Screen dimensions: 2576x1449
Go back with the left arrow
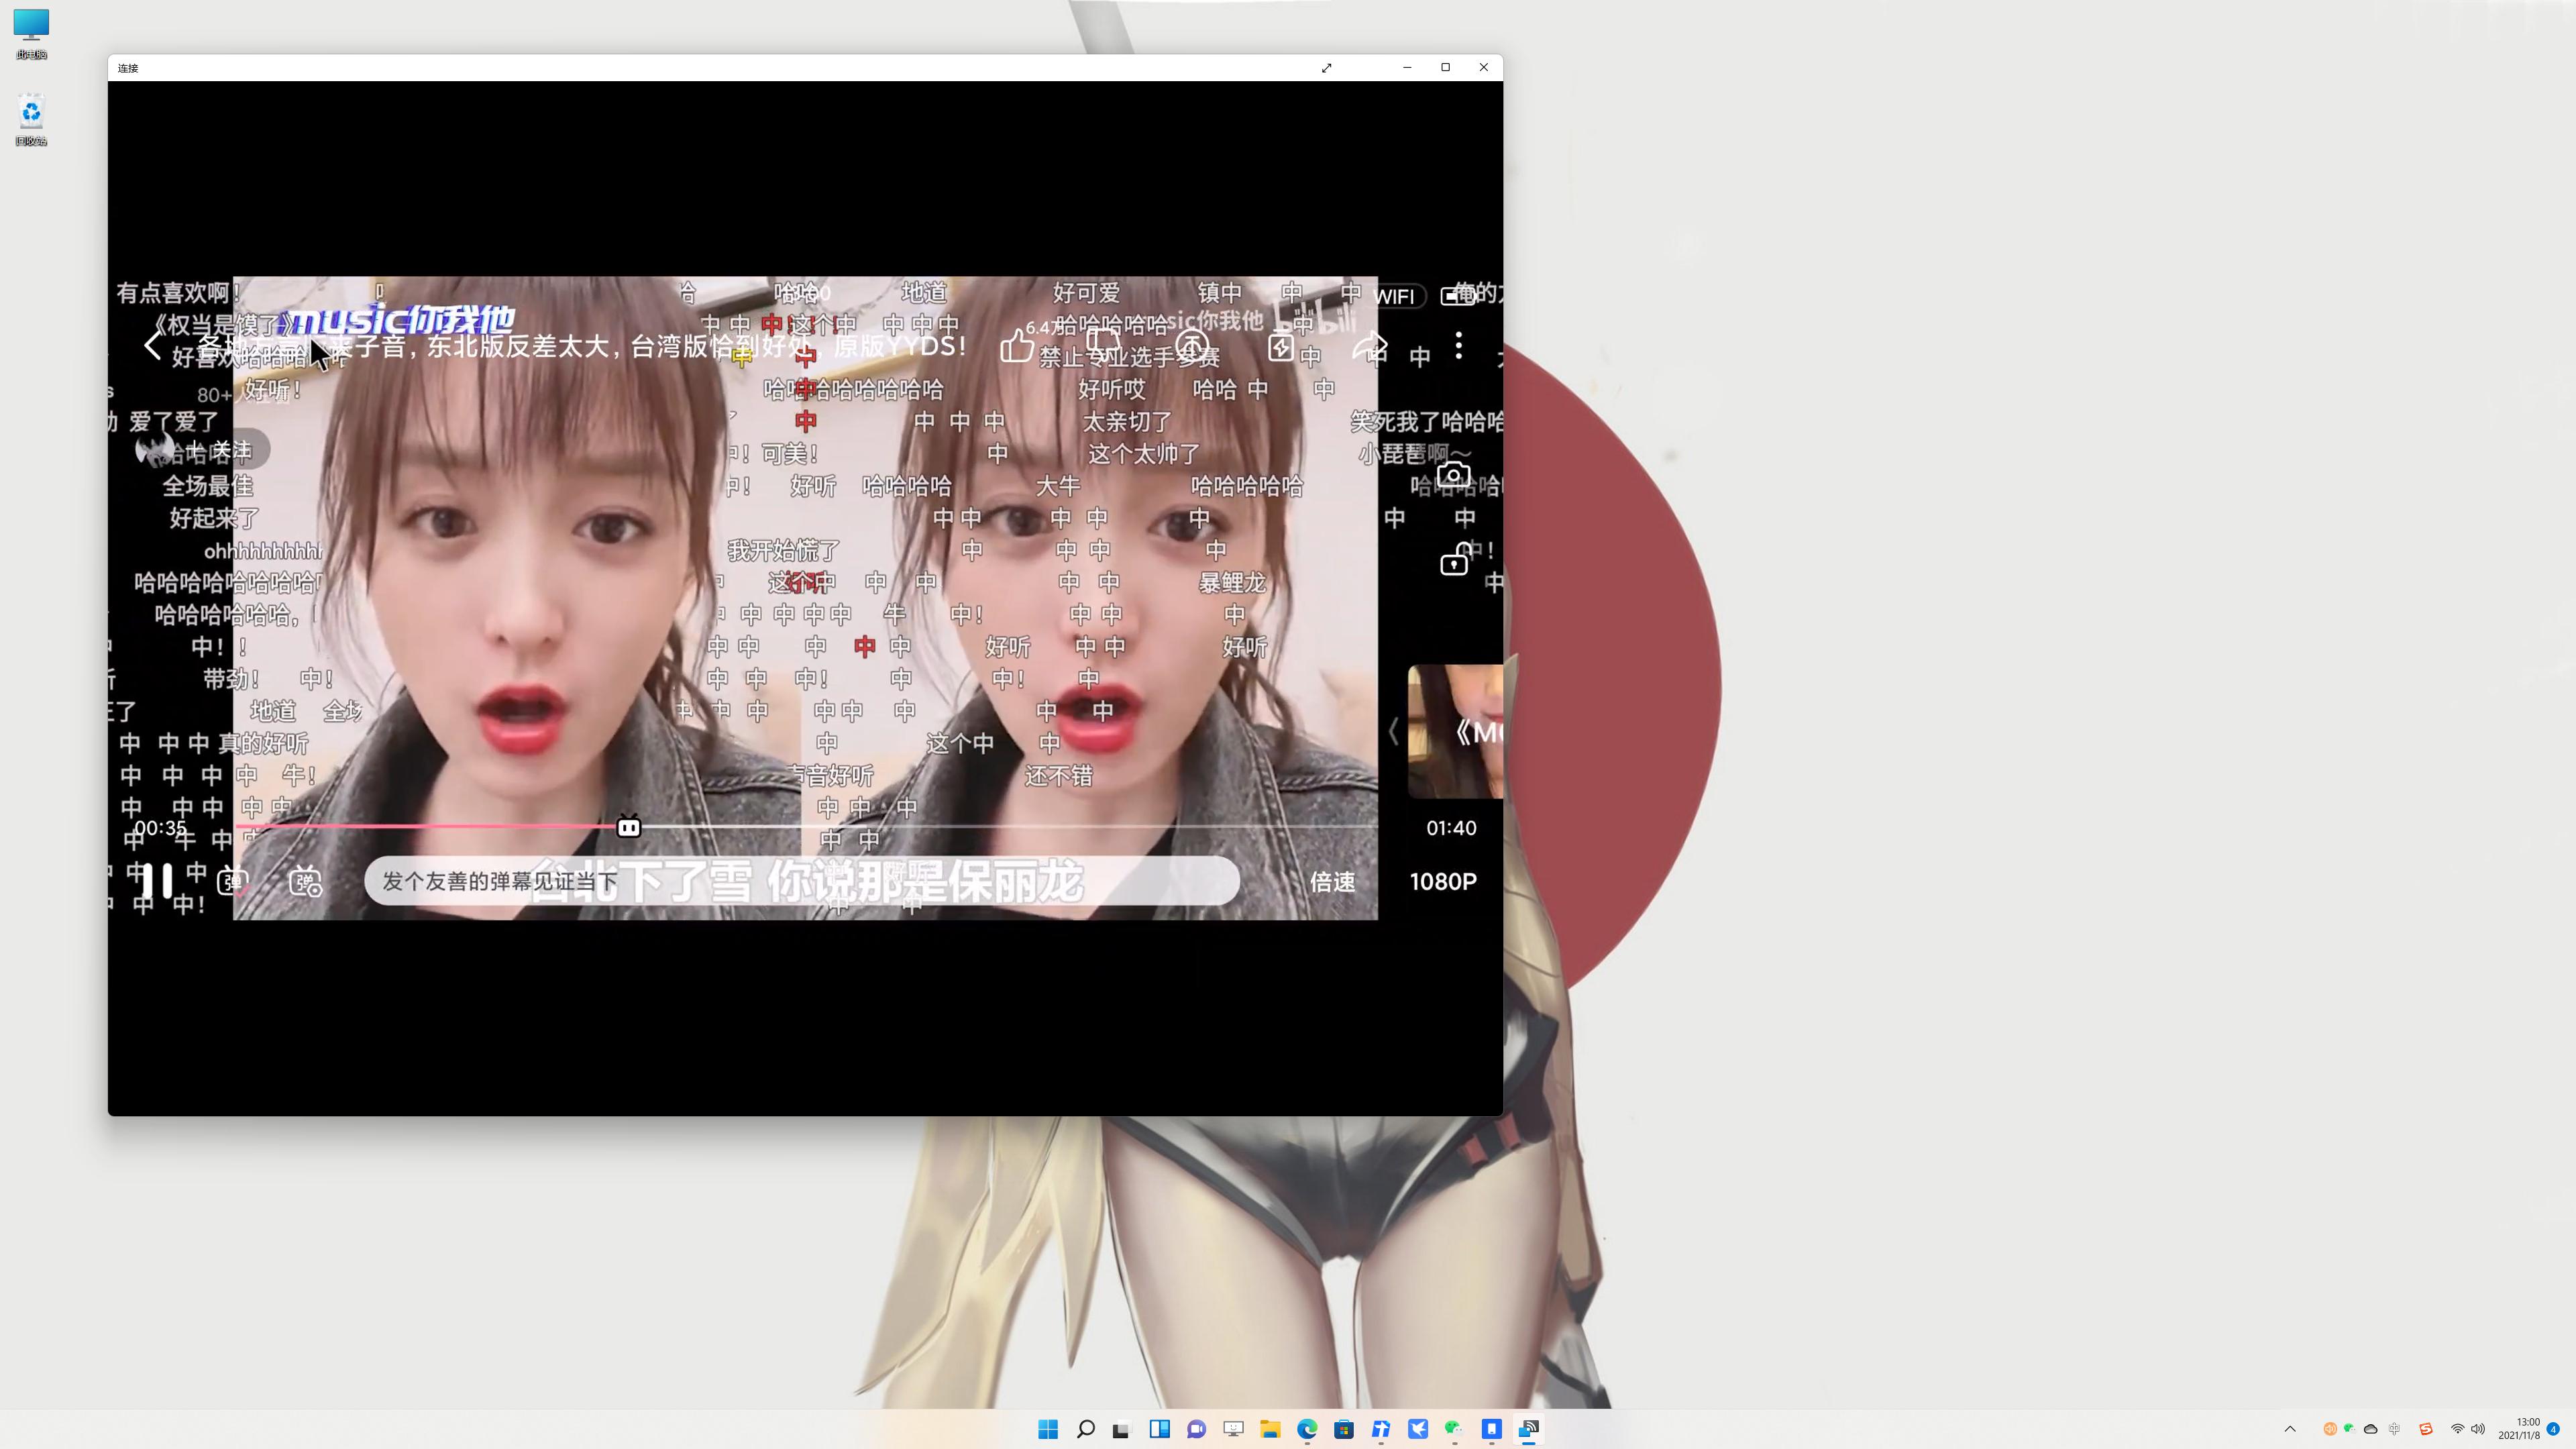pyautogui.click(x=152, y=346)
